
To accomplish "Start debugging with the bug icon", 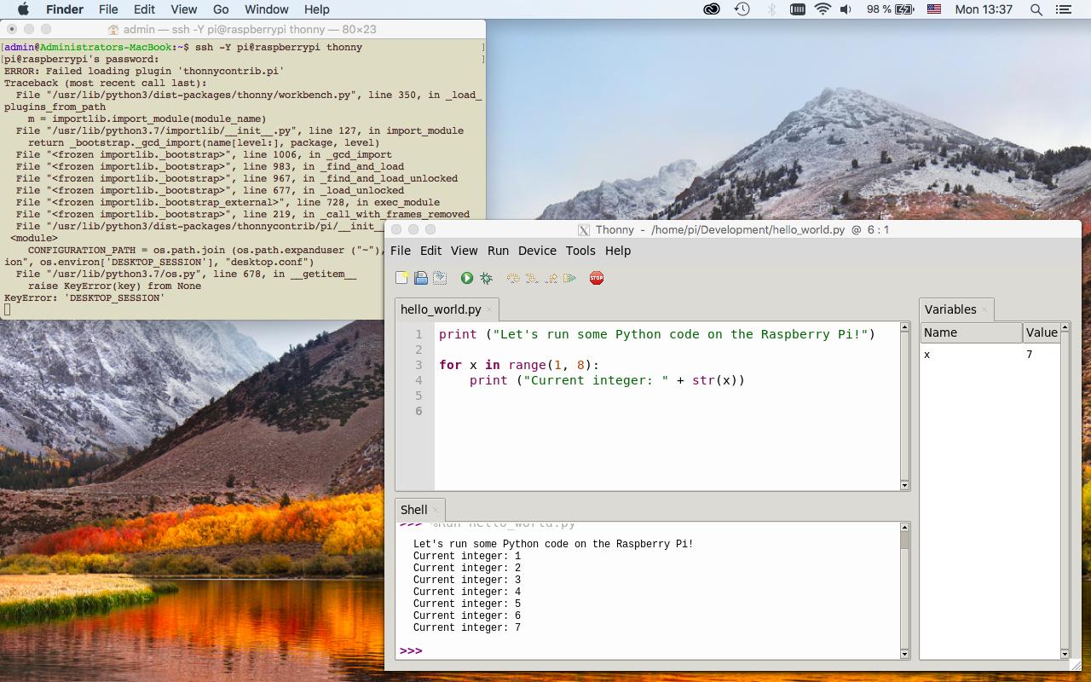I will [x=486, y=278].
